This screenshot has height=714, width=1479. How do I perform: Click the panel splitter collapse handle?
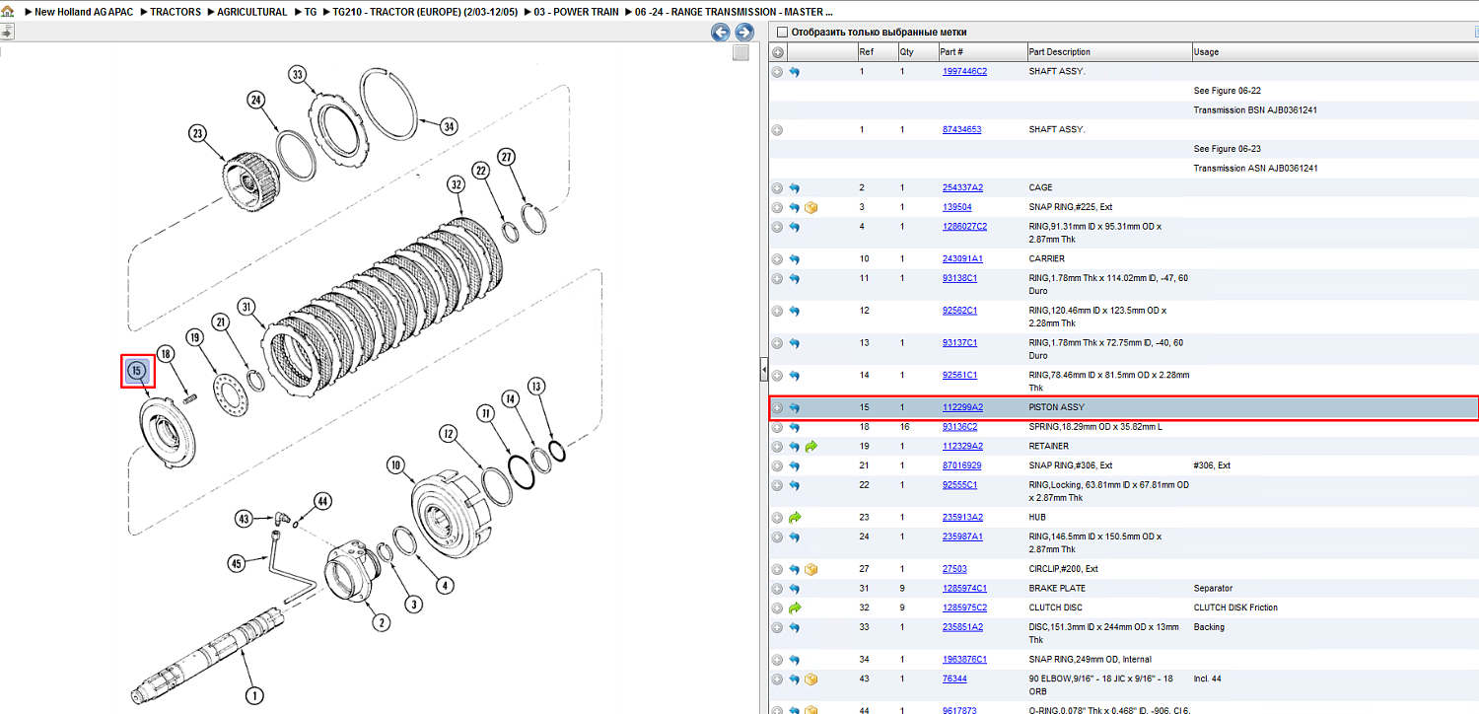[763, 370]
